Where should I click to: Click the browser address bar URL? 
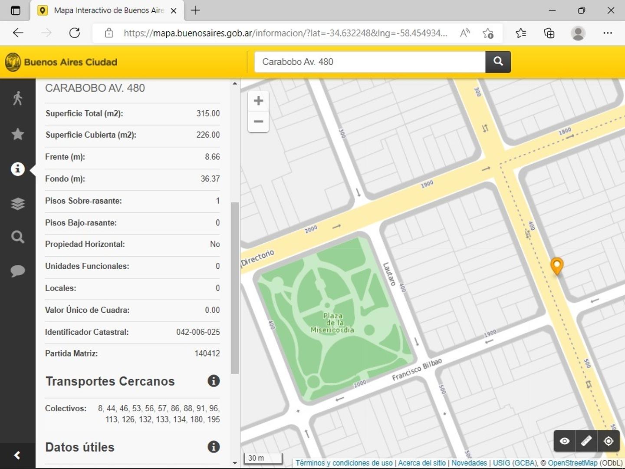[x=285, y=33]
